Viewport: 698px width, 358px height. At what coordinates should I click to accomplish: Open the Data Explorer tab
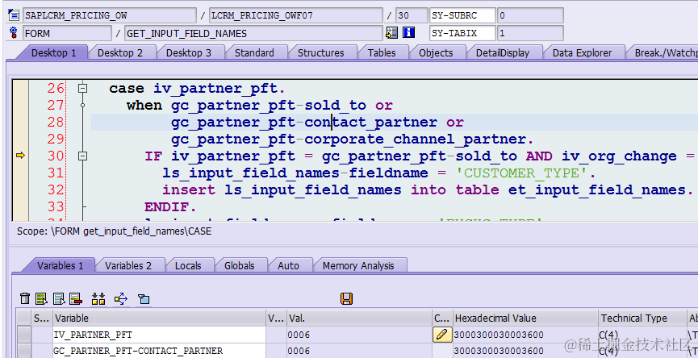(x=582, y=53)
